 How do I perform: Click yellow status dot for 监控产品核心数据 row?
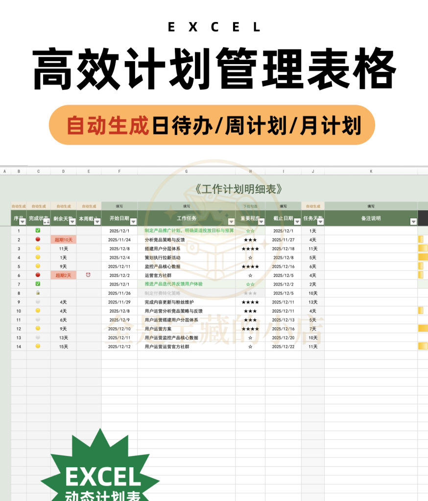[x=38, y=266]
